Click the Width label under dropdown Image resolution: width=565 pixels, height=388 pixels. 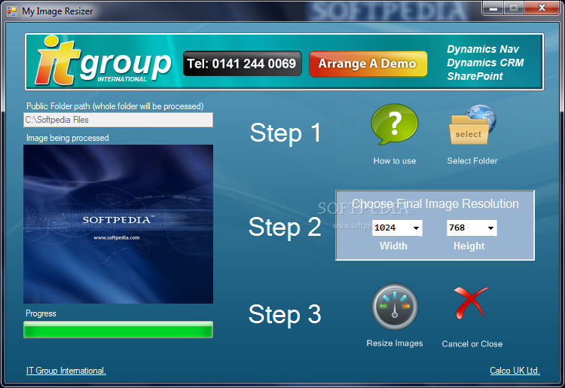(393, 246)
